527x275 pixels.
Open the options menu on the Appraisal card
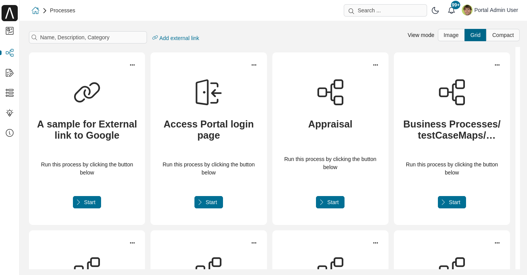coord(375,65)
